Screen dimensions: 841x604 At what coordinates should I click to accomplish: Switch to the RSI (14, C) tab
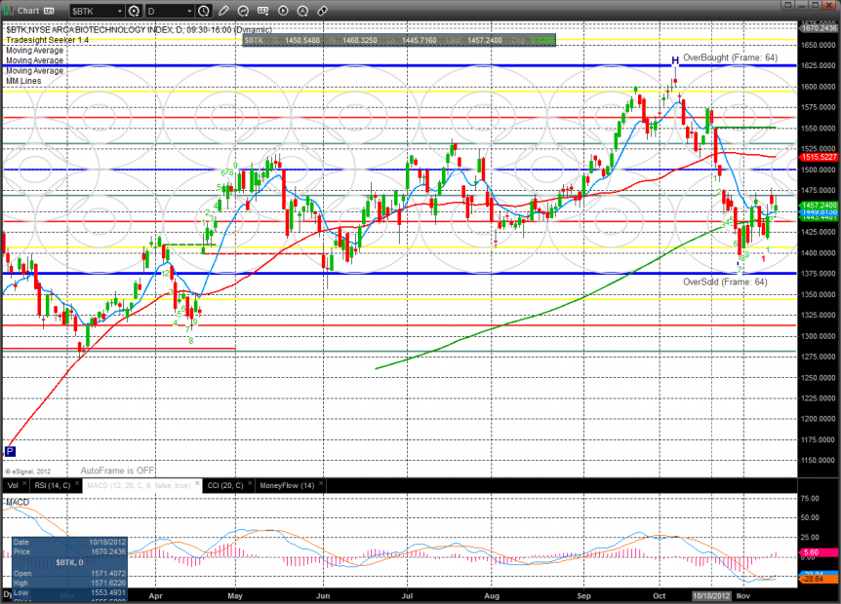tap(52, 485)
